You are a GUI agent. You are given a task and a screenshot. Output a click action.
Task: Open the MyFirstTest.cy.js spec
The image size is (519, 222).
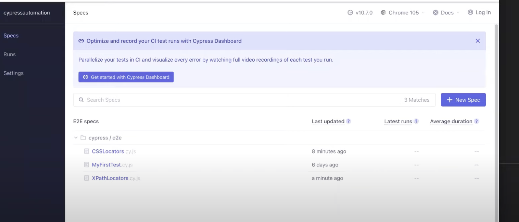point(112,165)
